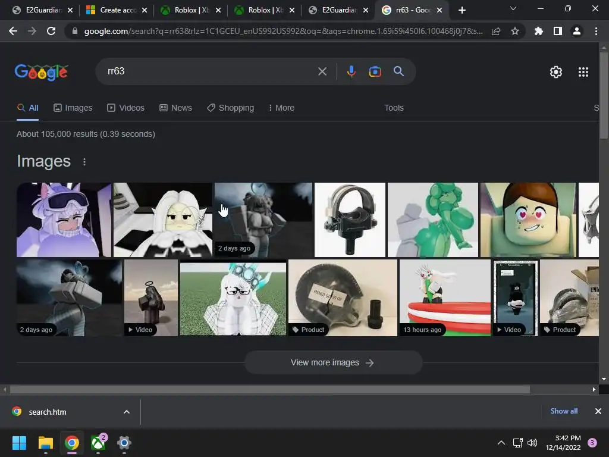Expand the search.htm download options

pos(127,412)
